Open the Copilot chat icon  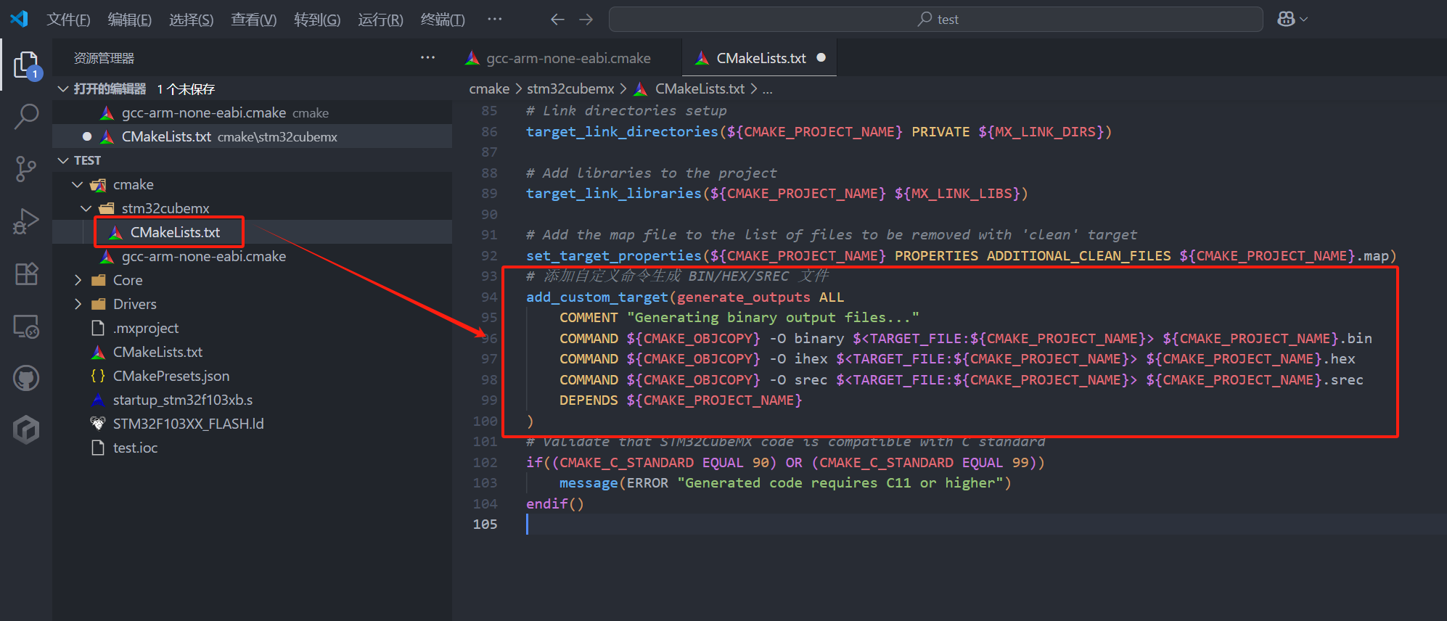click(1286, 20)
